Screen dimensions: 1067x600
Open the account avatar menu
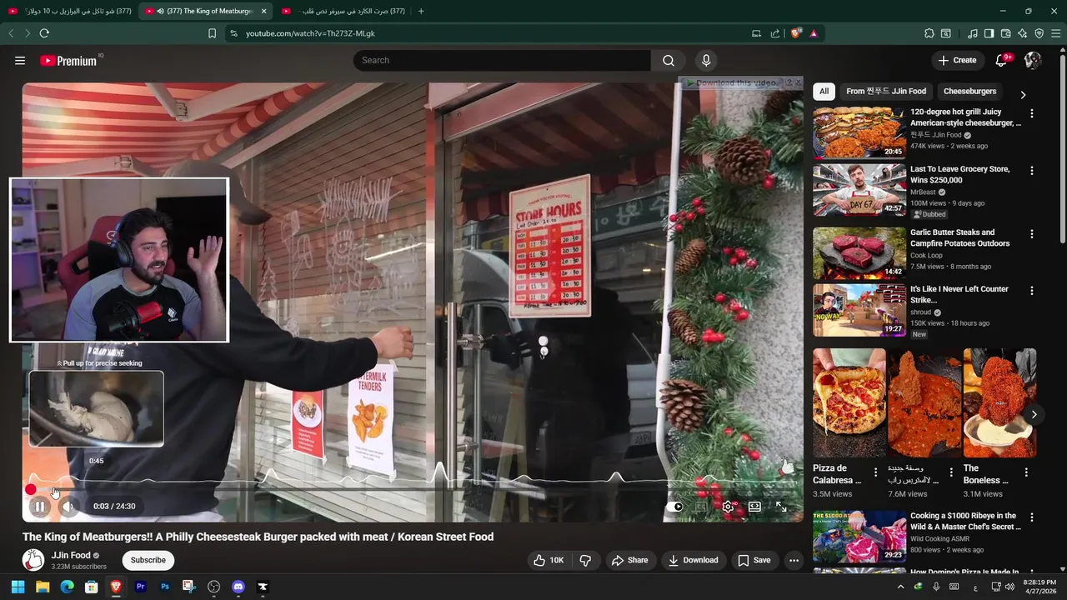pos(1033,60)
